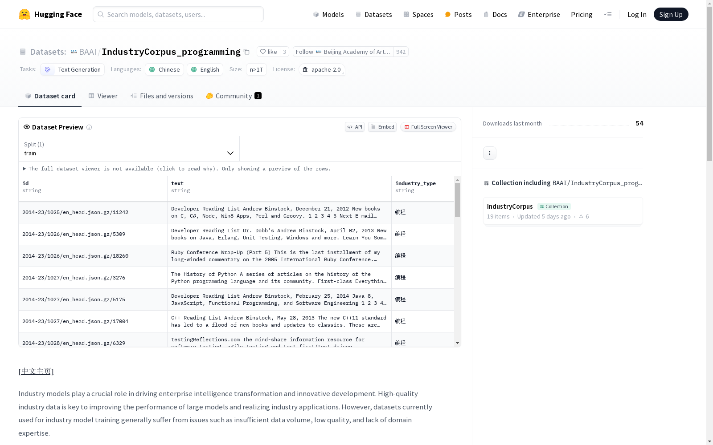
Task: Open the API button in Dataset Preview
Action: pos(355,127)
